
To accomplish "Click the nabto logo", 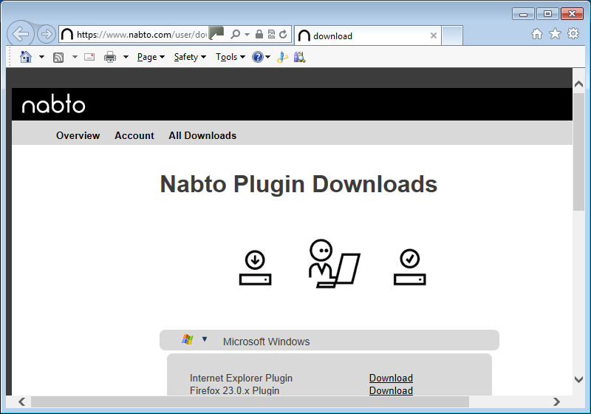I will coord(53,104).
